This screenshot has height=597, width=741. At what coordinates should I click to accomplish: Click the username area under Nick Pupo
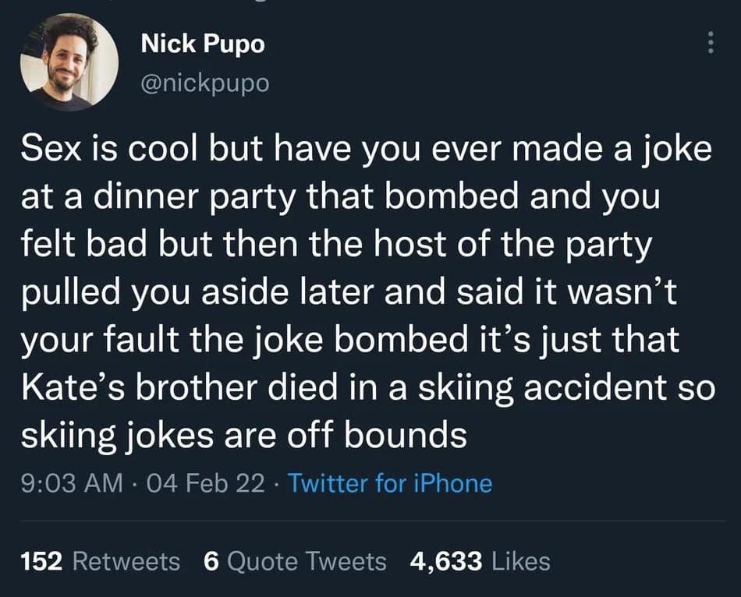(204, 82)
